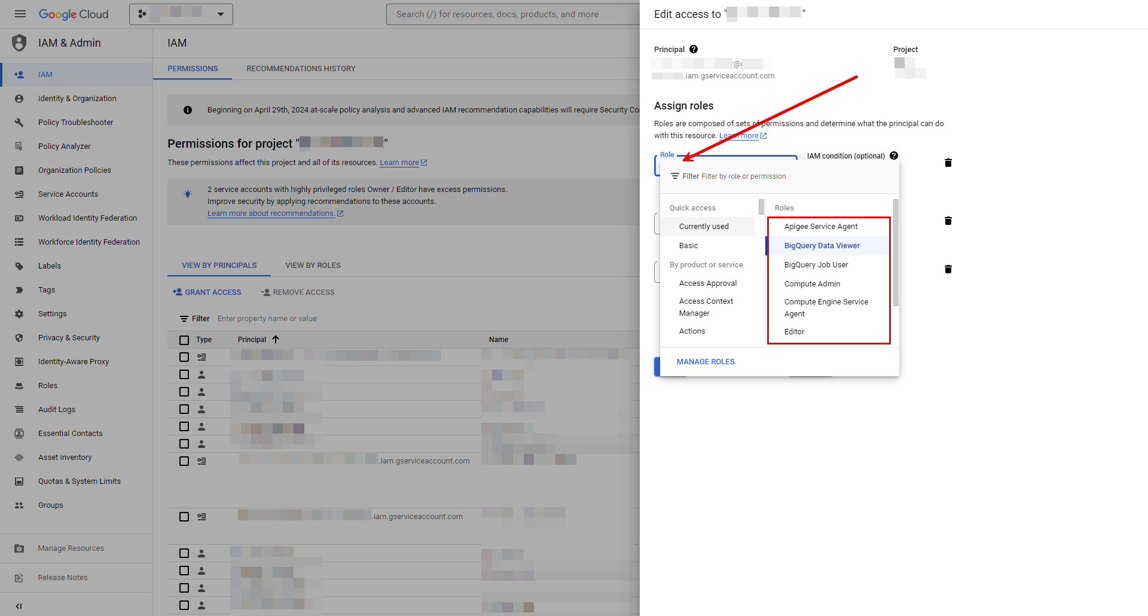Open Audit Logs icon
Screen dimensions: 1148x616
pyautogui.click(x=19, y=410)
